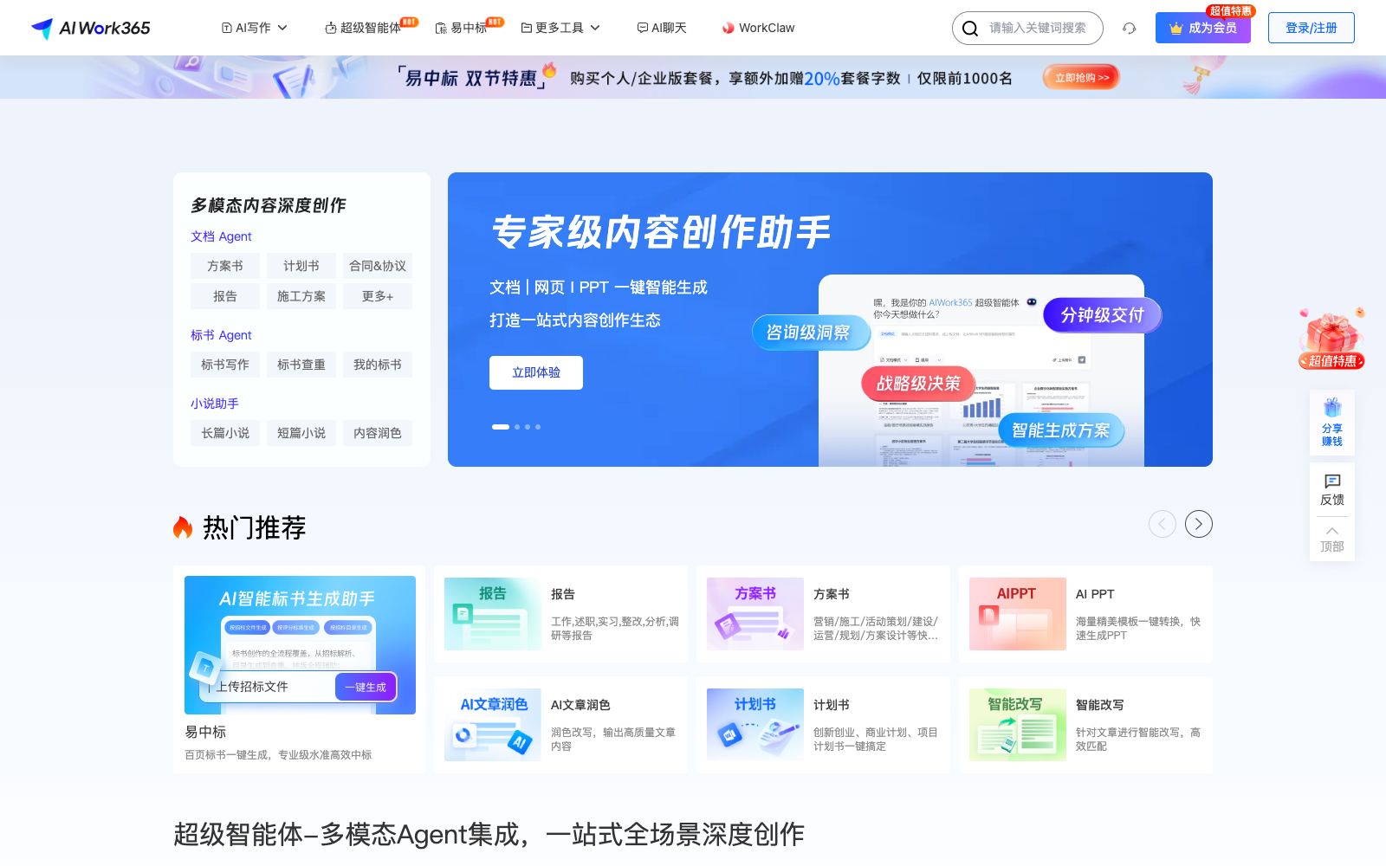This screenshot has width=1386, height=866.
Task: Open the 文档 Agent heading link
Action: point(221,236)
